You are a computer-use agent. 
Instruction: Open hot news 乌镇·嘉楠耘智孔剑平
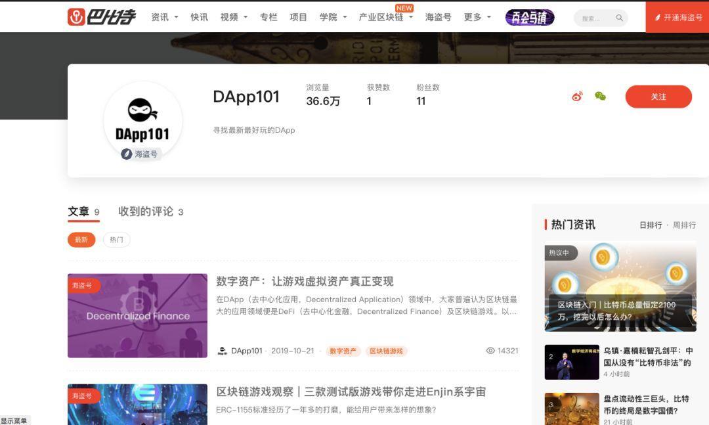pos(648,357)
